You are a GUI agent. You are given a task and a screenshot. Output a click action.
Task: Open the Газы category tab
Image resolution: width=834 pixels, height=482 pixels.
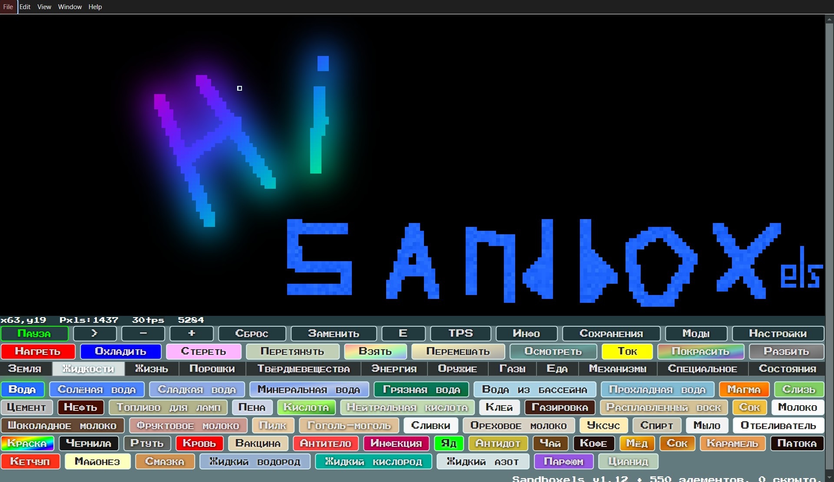click(x=512, y=369)
